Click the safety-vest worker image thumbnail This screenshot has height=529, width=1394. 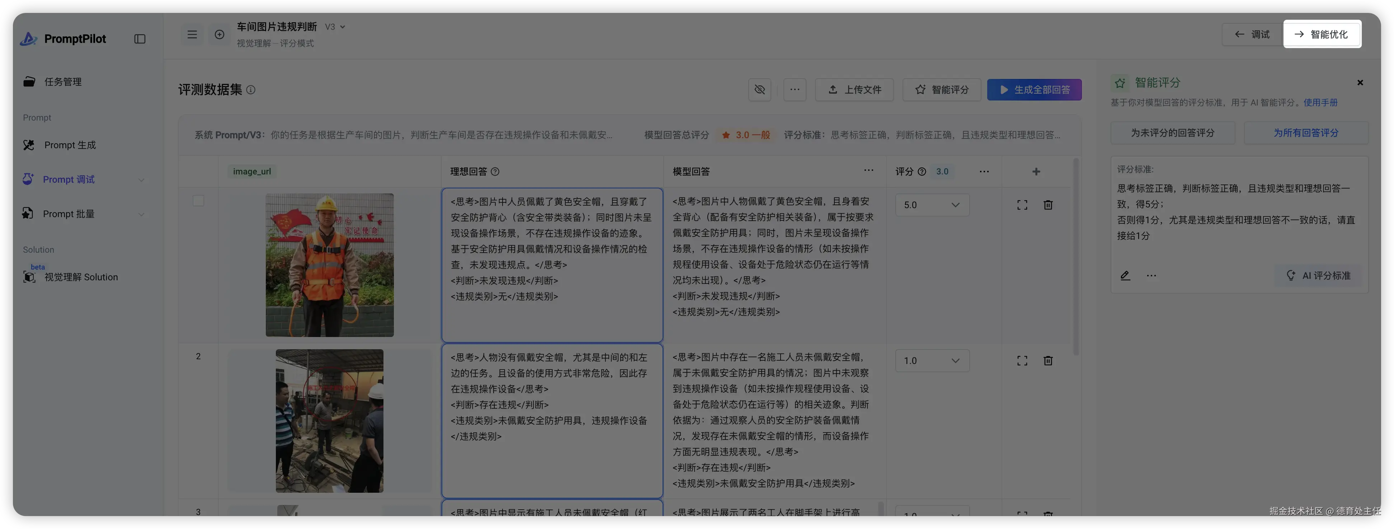pyautogui.click(x=329, y=265)
